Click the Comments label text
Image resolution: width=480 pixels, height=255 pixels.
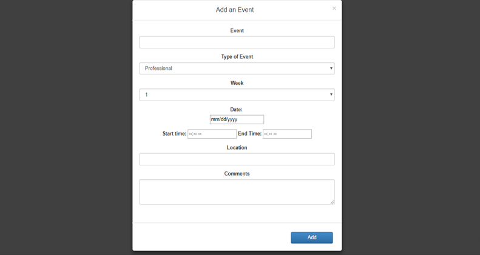(x=237, y=173)
